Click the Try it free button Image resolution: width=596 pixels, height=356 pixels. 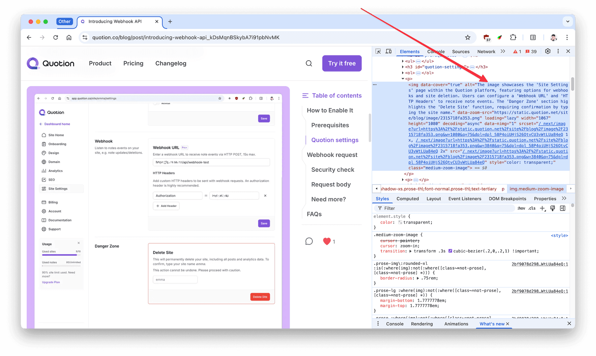pyautogui.click(x=342, y=63)
